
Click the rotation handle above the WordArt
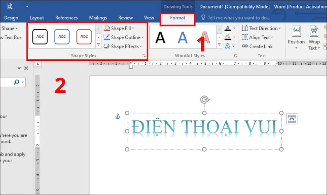(x=205, y=100)
